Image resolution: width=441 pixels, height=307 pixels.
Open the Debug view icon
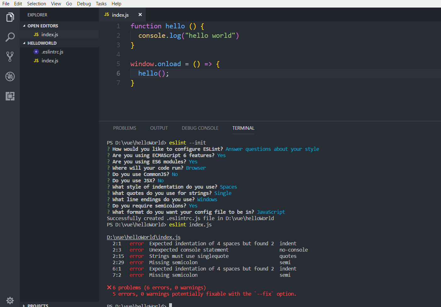tap(10, 77)
